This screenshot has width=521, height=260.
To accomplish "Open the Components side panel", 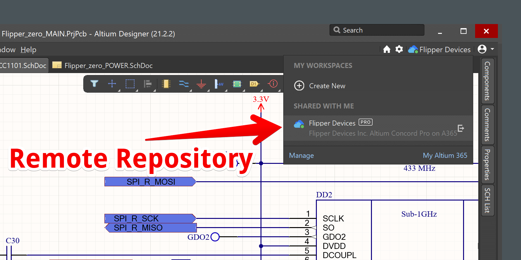I will pos(487,81).
